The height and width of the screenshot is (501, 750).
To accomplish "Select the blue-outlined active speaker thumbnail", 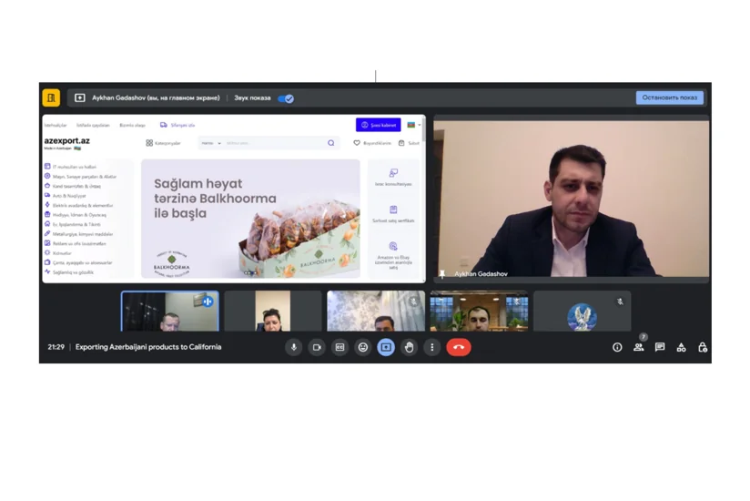I will [170, 311].
